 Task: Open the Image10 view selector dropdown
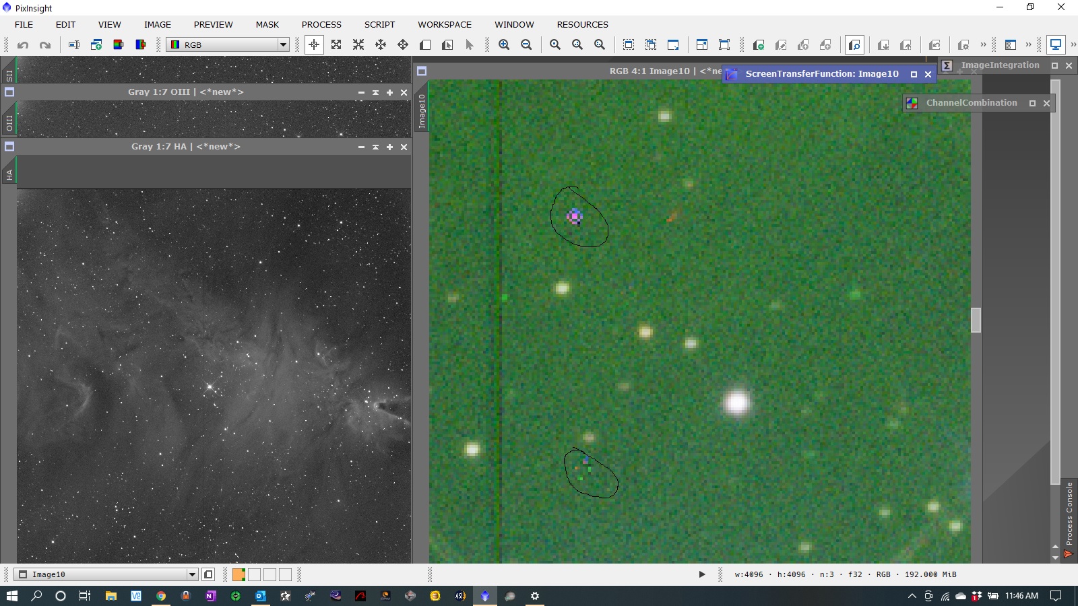(x=192, y=574)
